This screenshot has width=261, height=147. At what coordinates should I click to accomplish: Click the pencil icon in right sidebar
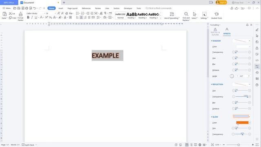pos(257,30)
